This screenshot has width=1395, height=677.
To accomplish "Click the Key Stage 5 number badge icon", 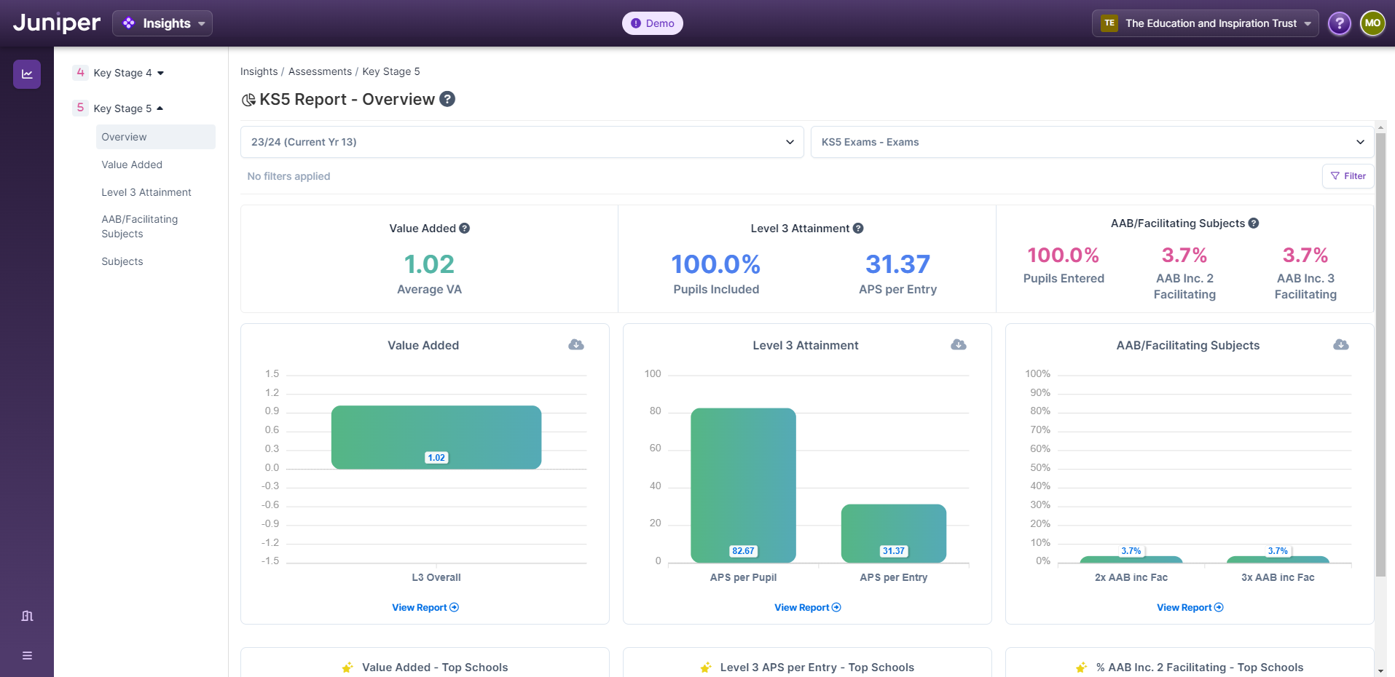I will pos(80,108).
